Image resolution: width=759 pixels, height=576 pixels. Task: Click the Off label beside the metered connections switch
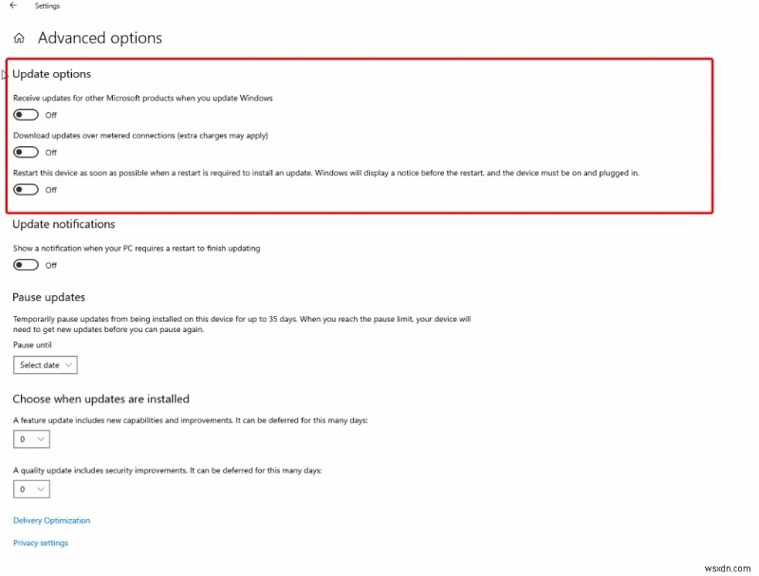[51, 154]
